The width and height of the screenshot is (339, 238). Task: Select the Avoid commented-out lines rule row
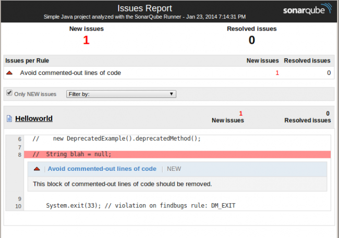tap(70, 73)
